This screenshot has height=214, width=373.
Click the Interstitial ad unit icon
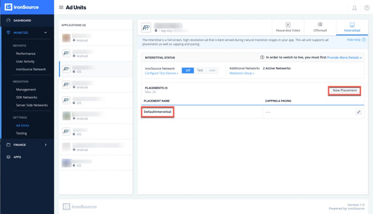click(352, 25)
